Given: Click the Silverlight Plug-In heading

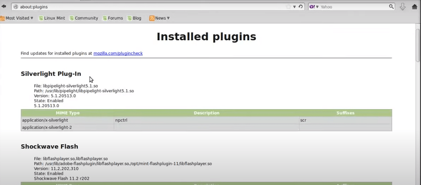Looking at the screenshot, I should pos(51,74).
